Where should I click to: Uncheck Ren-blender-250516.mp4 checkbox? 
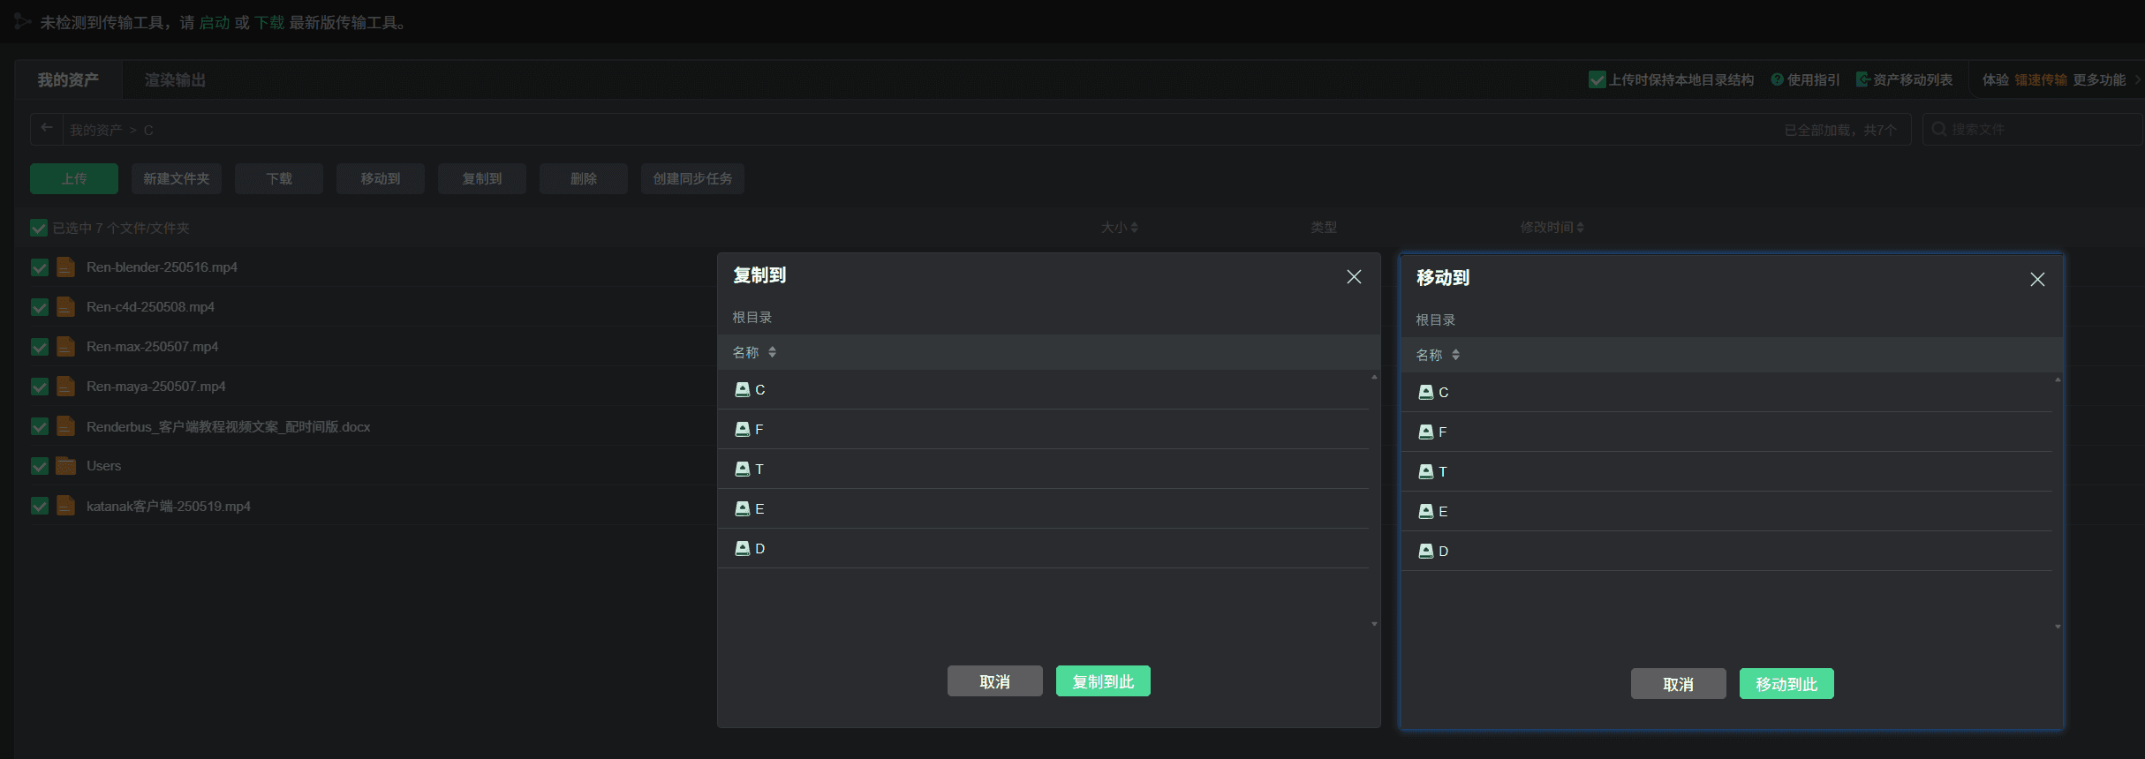[39, 267]
